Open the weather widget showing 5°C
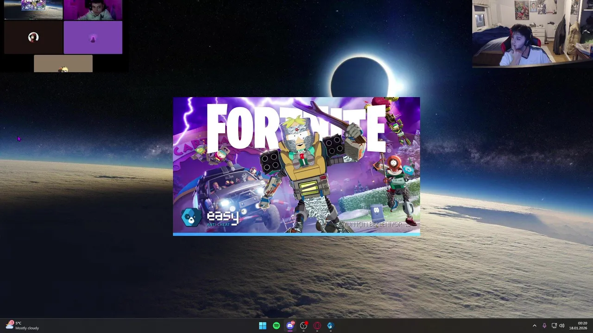 click(x=22, y=326)
